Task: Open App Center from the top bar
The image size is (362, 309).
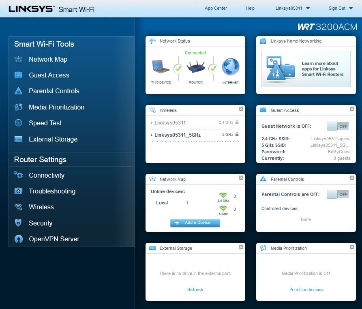Action: tap(216, 9)
